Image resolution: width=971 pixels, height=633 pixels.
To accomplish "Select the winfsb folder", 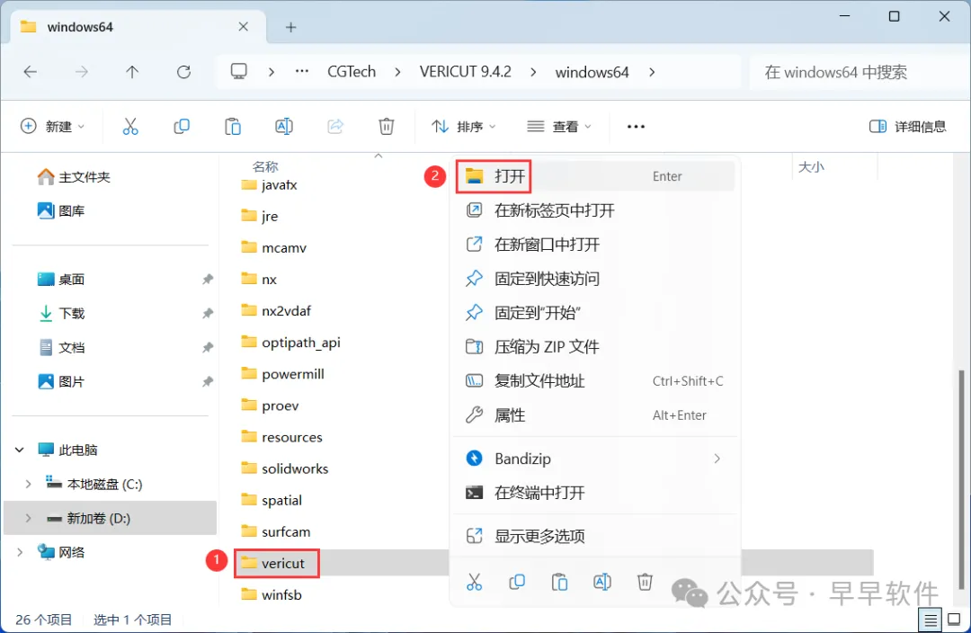I will coord(272,594).
